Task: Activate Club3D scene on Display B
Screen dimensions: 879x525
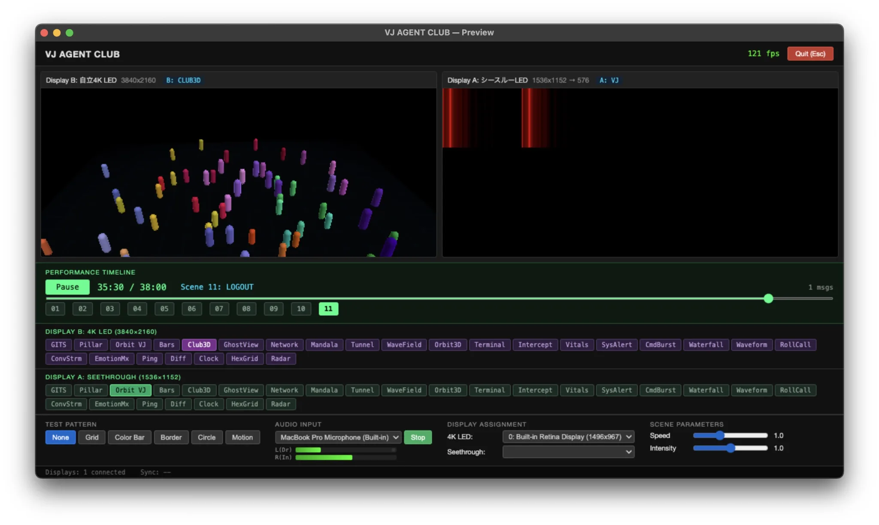Action: 199,345
